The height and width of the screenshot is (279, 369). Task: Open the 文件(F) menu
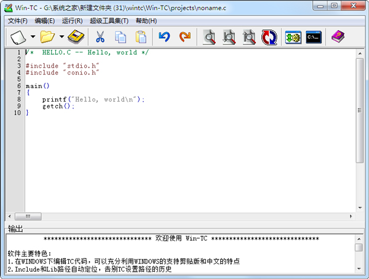point(18,21)
